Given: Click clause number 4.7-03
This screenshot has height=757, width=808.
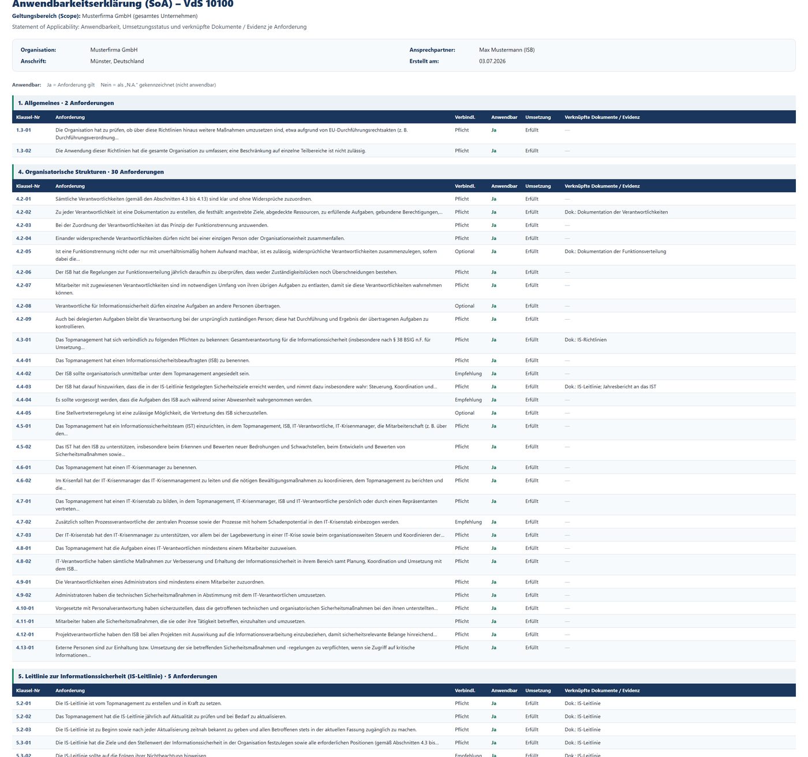Looking at the screenshot, I should [24, 535].
